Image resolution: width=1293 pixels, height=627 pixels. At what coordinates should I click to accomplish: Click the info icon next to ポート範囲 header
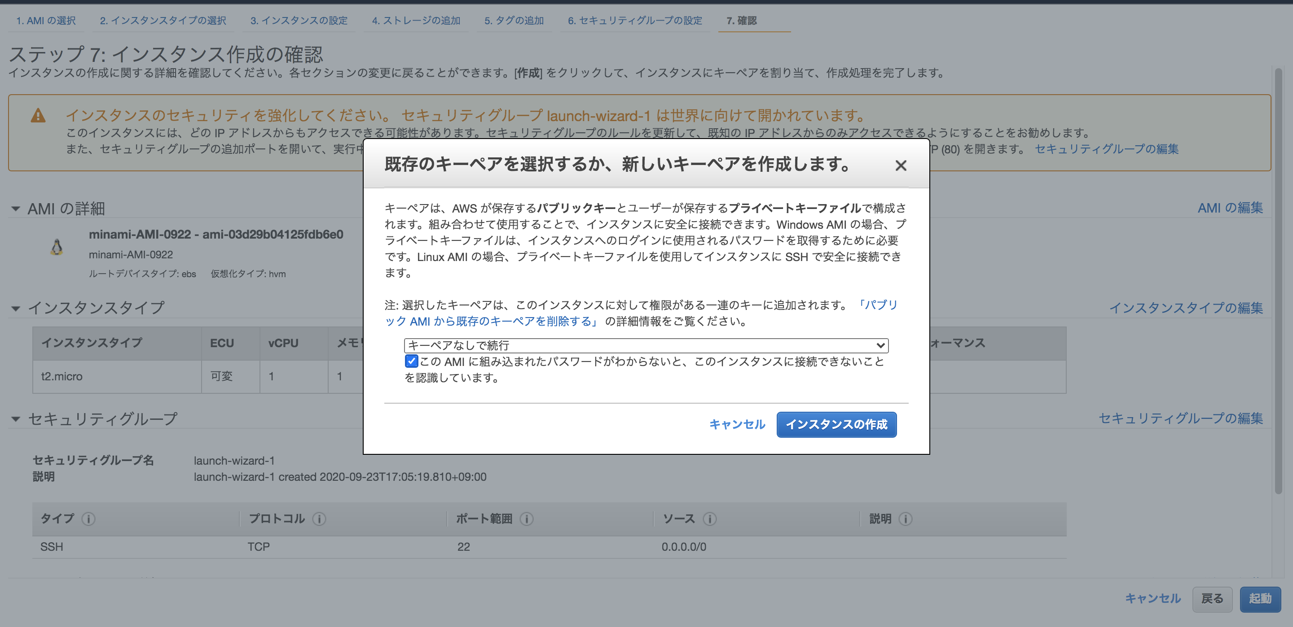pyautogui.click(x=527, y=519)
